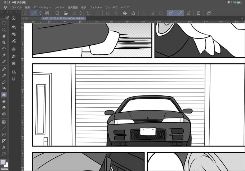Click New canvas icon in command bar
This screenshot has width=245, height=171.
[57, 13]
